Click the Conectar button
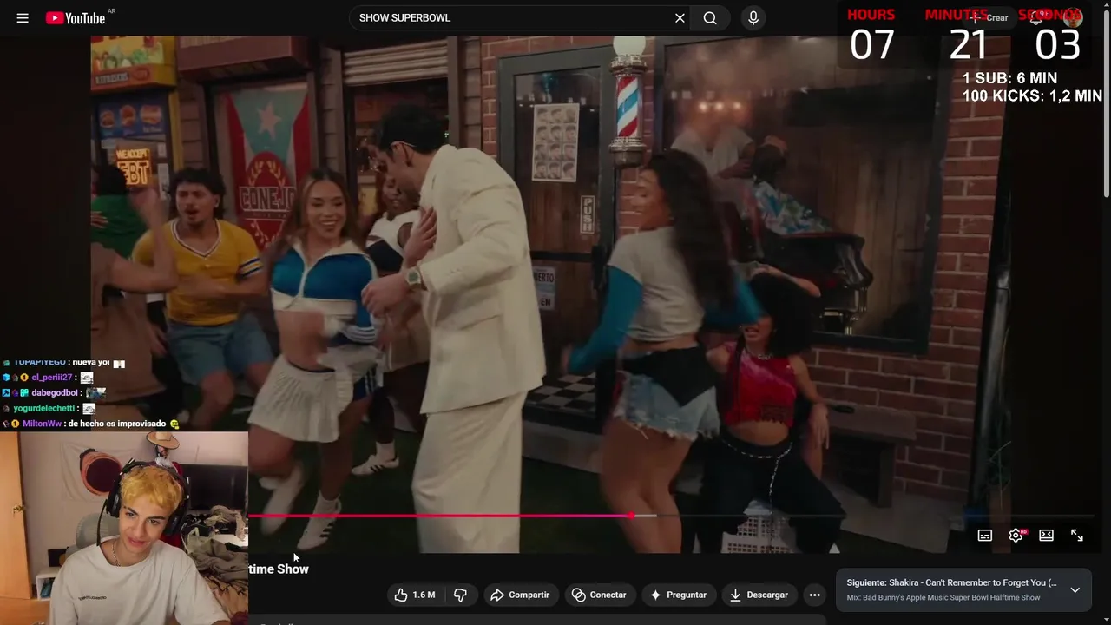This screenshot has width=1111, height=625. click(599, 595)
